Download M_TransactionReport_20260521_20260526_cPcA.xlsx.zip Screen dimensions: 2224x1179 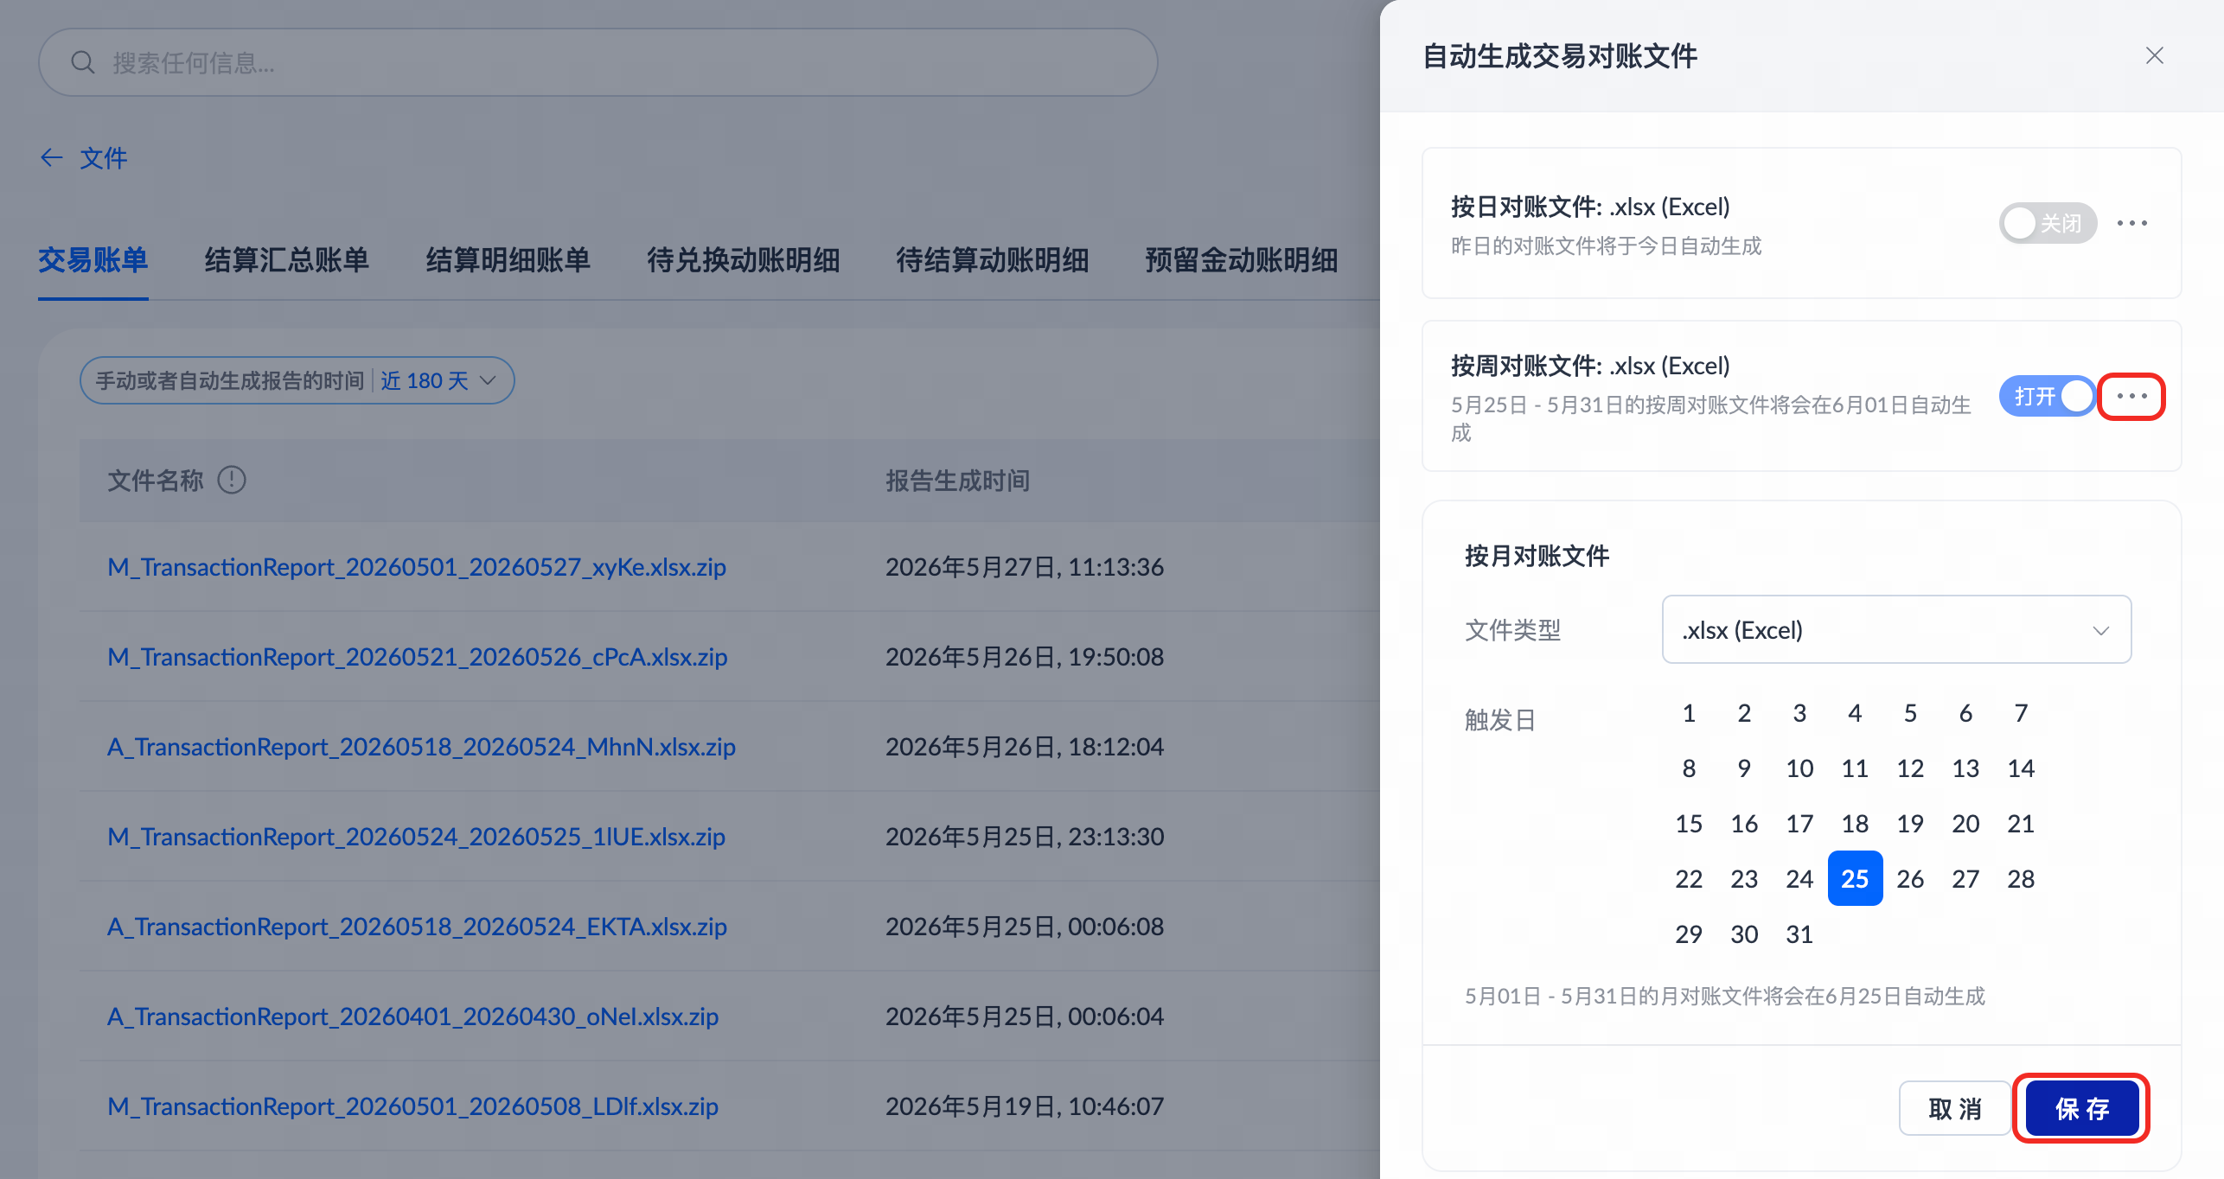tap(417, 657)
